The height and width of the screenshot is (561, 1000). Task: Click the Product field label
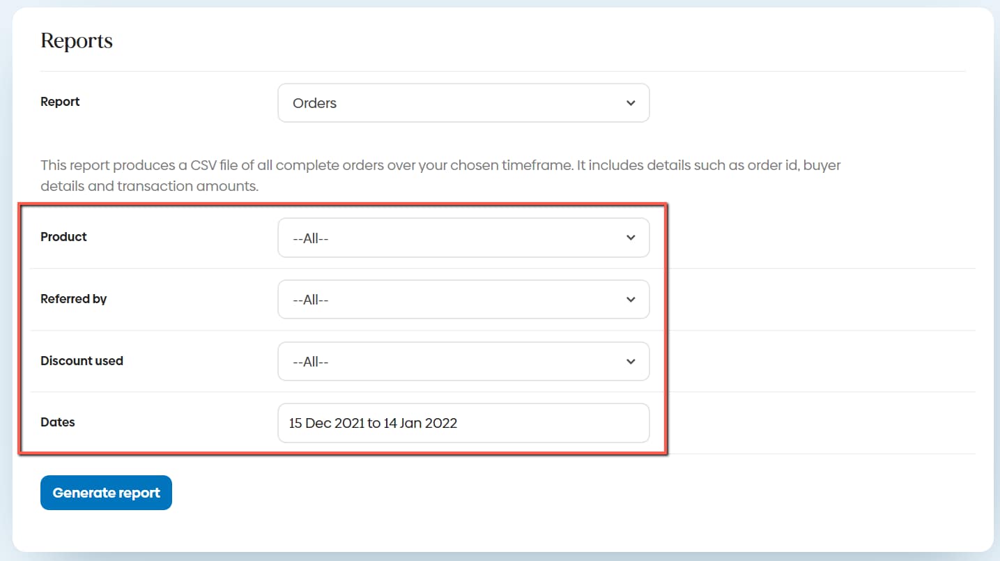63,237
